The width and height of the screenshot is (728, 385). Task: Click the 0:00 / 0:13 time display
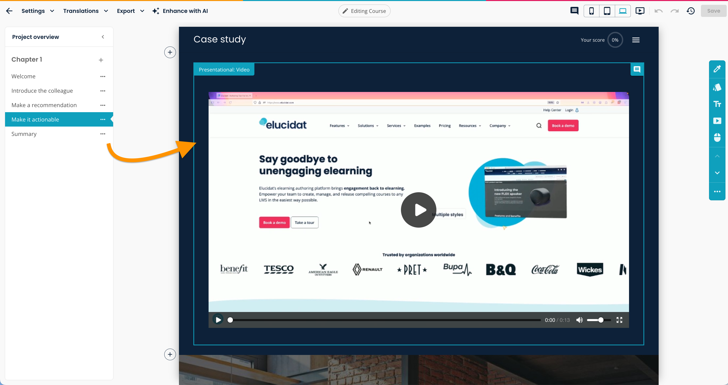pyautogui.click(x=557, y=320)
